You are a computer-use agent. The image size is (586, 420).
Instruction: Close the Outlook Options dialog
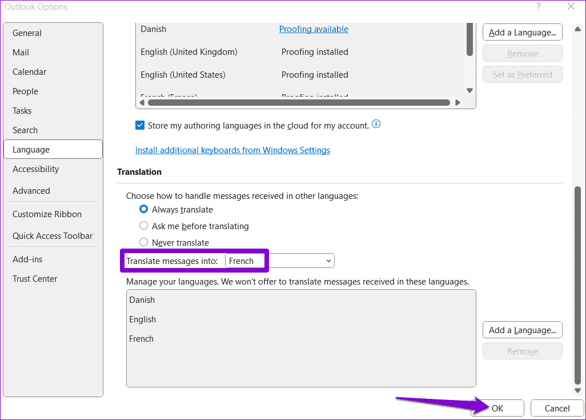click(x=571, y=6)
